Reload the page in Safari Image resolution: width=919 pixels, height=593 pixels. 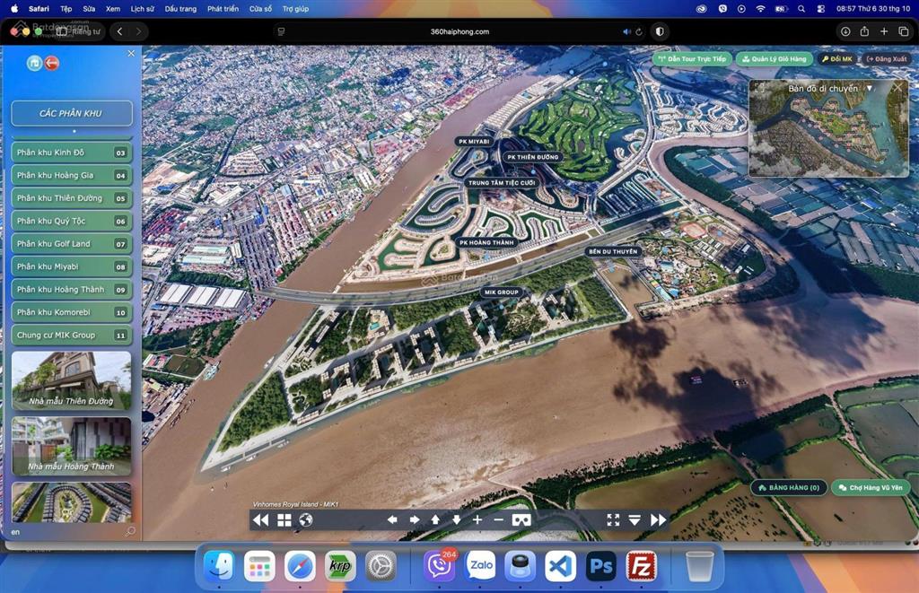pyautogui.click(x=639, y=31)
